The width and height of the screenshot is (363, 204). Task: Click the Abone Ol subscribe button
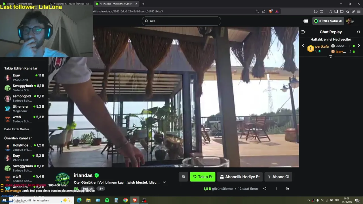tap(278, 177)
